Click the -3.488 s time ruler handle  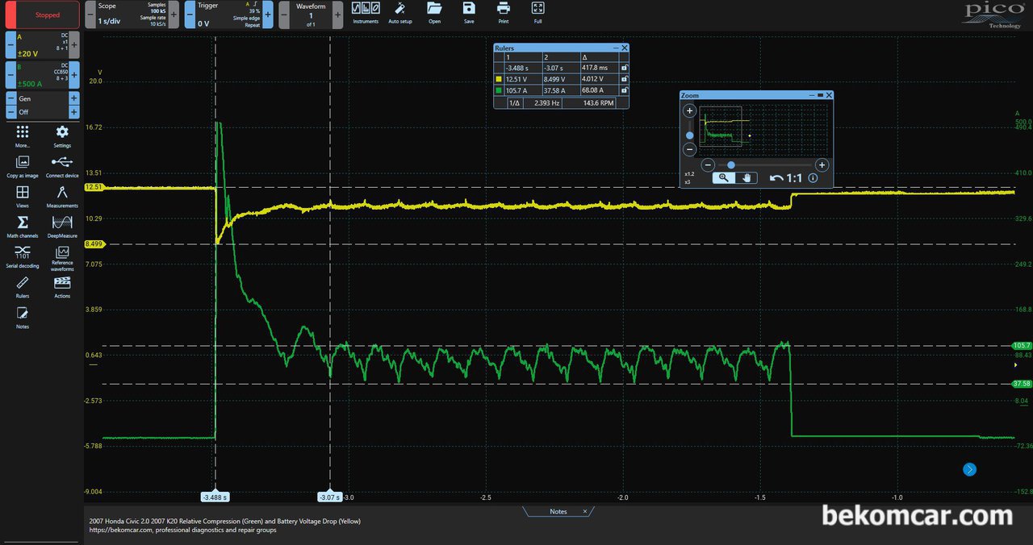click(215, 497)
